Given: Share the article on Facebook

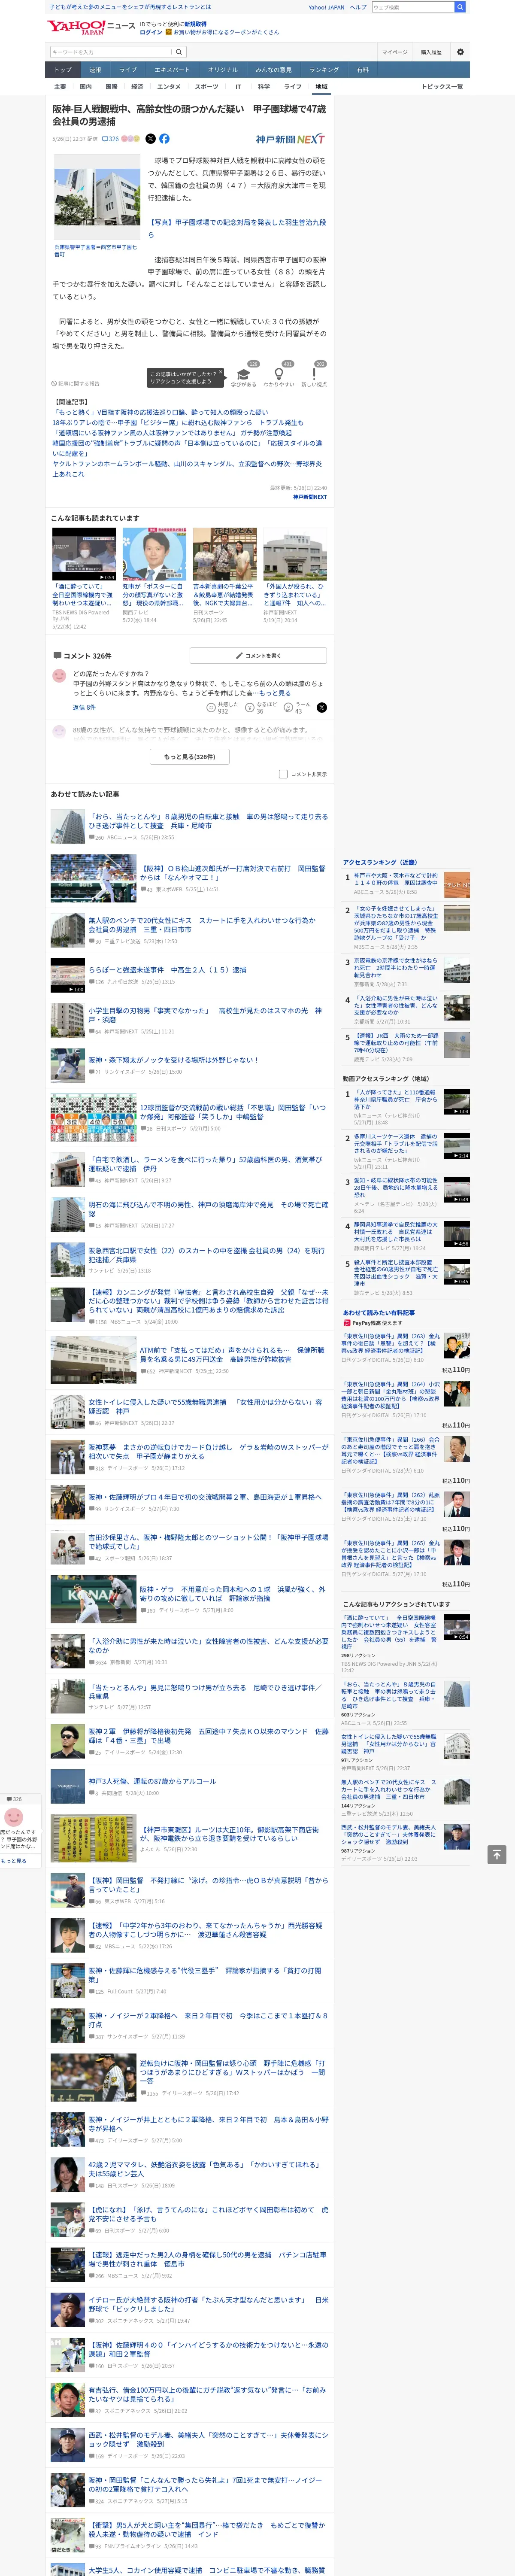Looking at the screenshot, I should [x=164, y=139].
